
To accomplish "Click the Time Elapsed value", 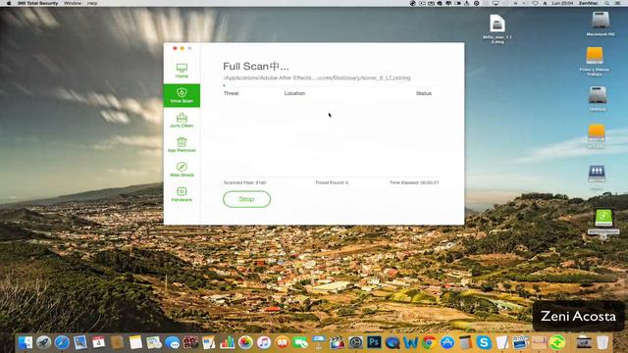I will [414, 182].
